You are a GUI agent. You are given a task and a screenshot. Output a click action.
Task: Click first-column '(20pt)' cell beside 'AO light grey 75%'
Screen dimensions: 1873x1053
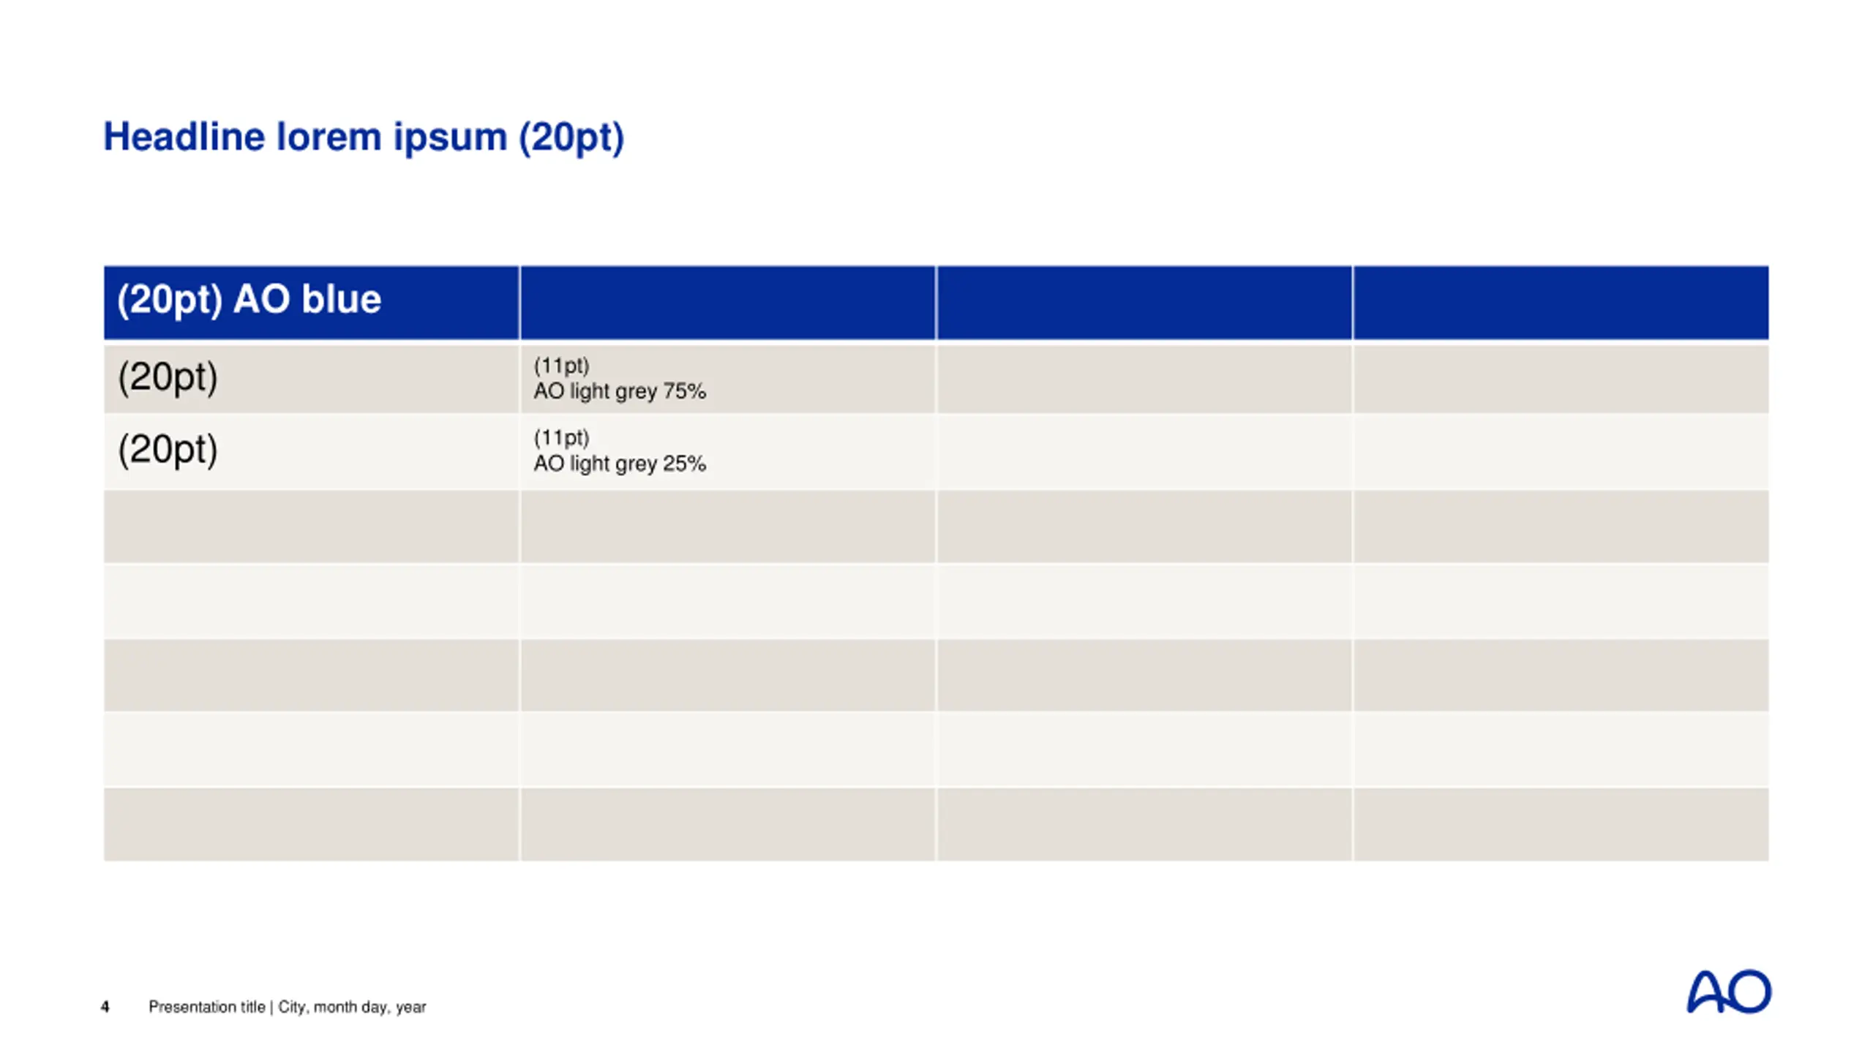click(x=312, y=379)
